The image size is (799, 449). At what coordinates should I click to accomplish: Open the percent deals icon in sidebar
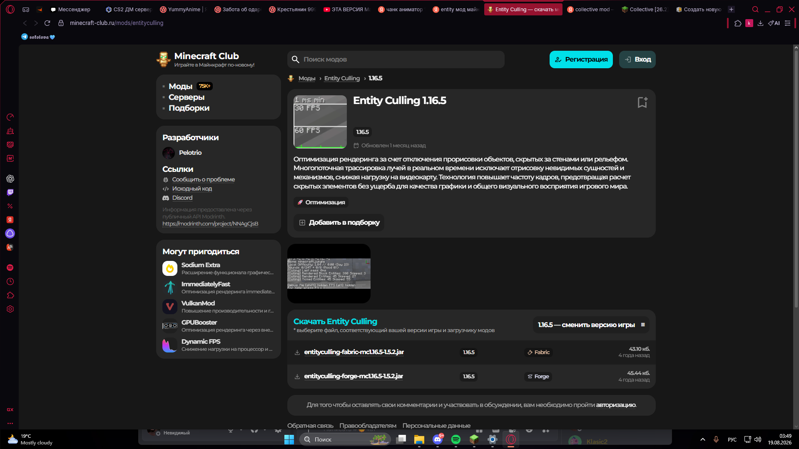pyautogui.click(x=10, y=206)
